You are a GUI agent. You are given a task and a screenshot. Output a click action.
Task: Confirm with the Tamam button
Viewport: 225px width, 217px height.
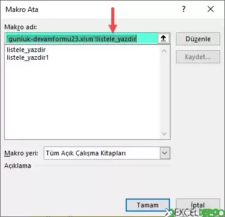(x=148, y=205)
